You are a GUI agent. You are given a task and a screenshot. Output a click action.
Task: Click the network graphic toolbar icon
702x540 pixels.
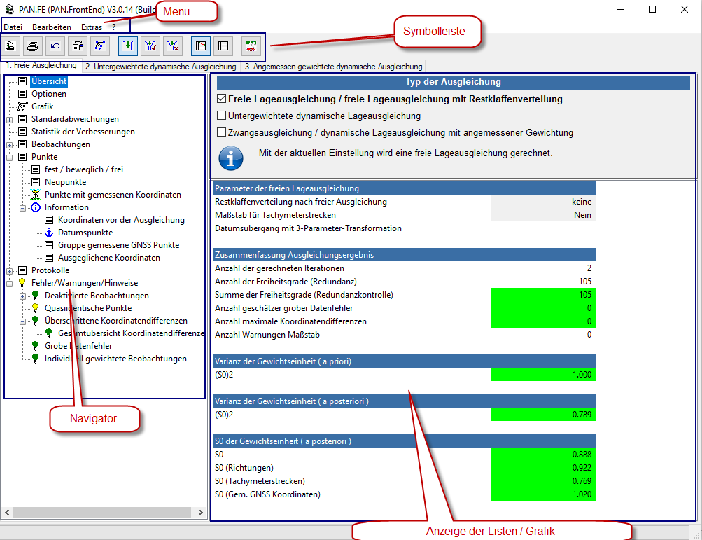click(101, 46)
